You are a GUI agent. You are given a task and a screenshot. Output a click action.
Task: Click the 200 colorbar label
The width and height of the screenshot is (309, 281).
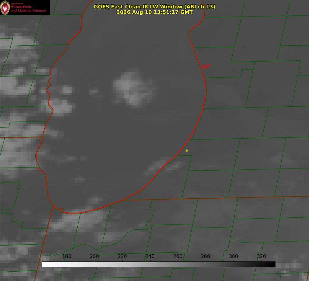click(x=94, y=256)
